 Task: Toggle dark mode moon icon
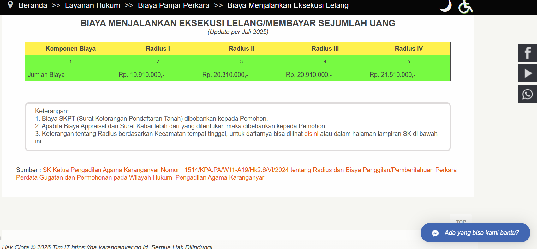(445, 6)
